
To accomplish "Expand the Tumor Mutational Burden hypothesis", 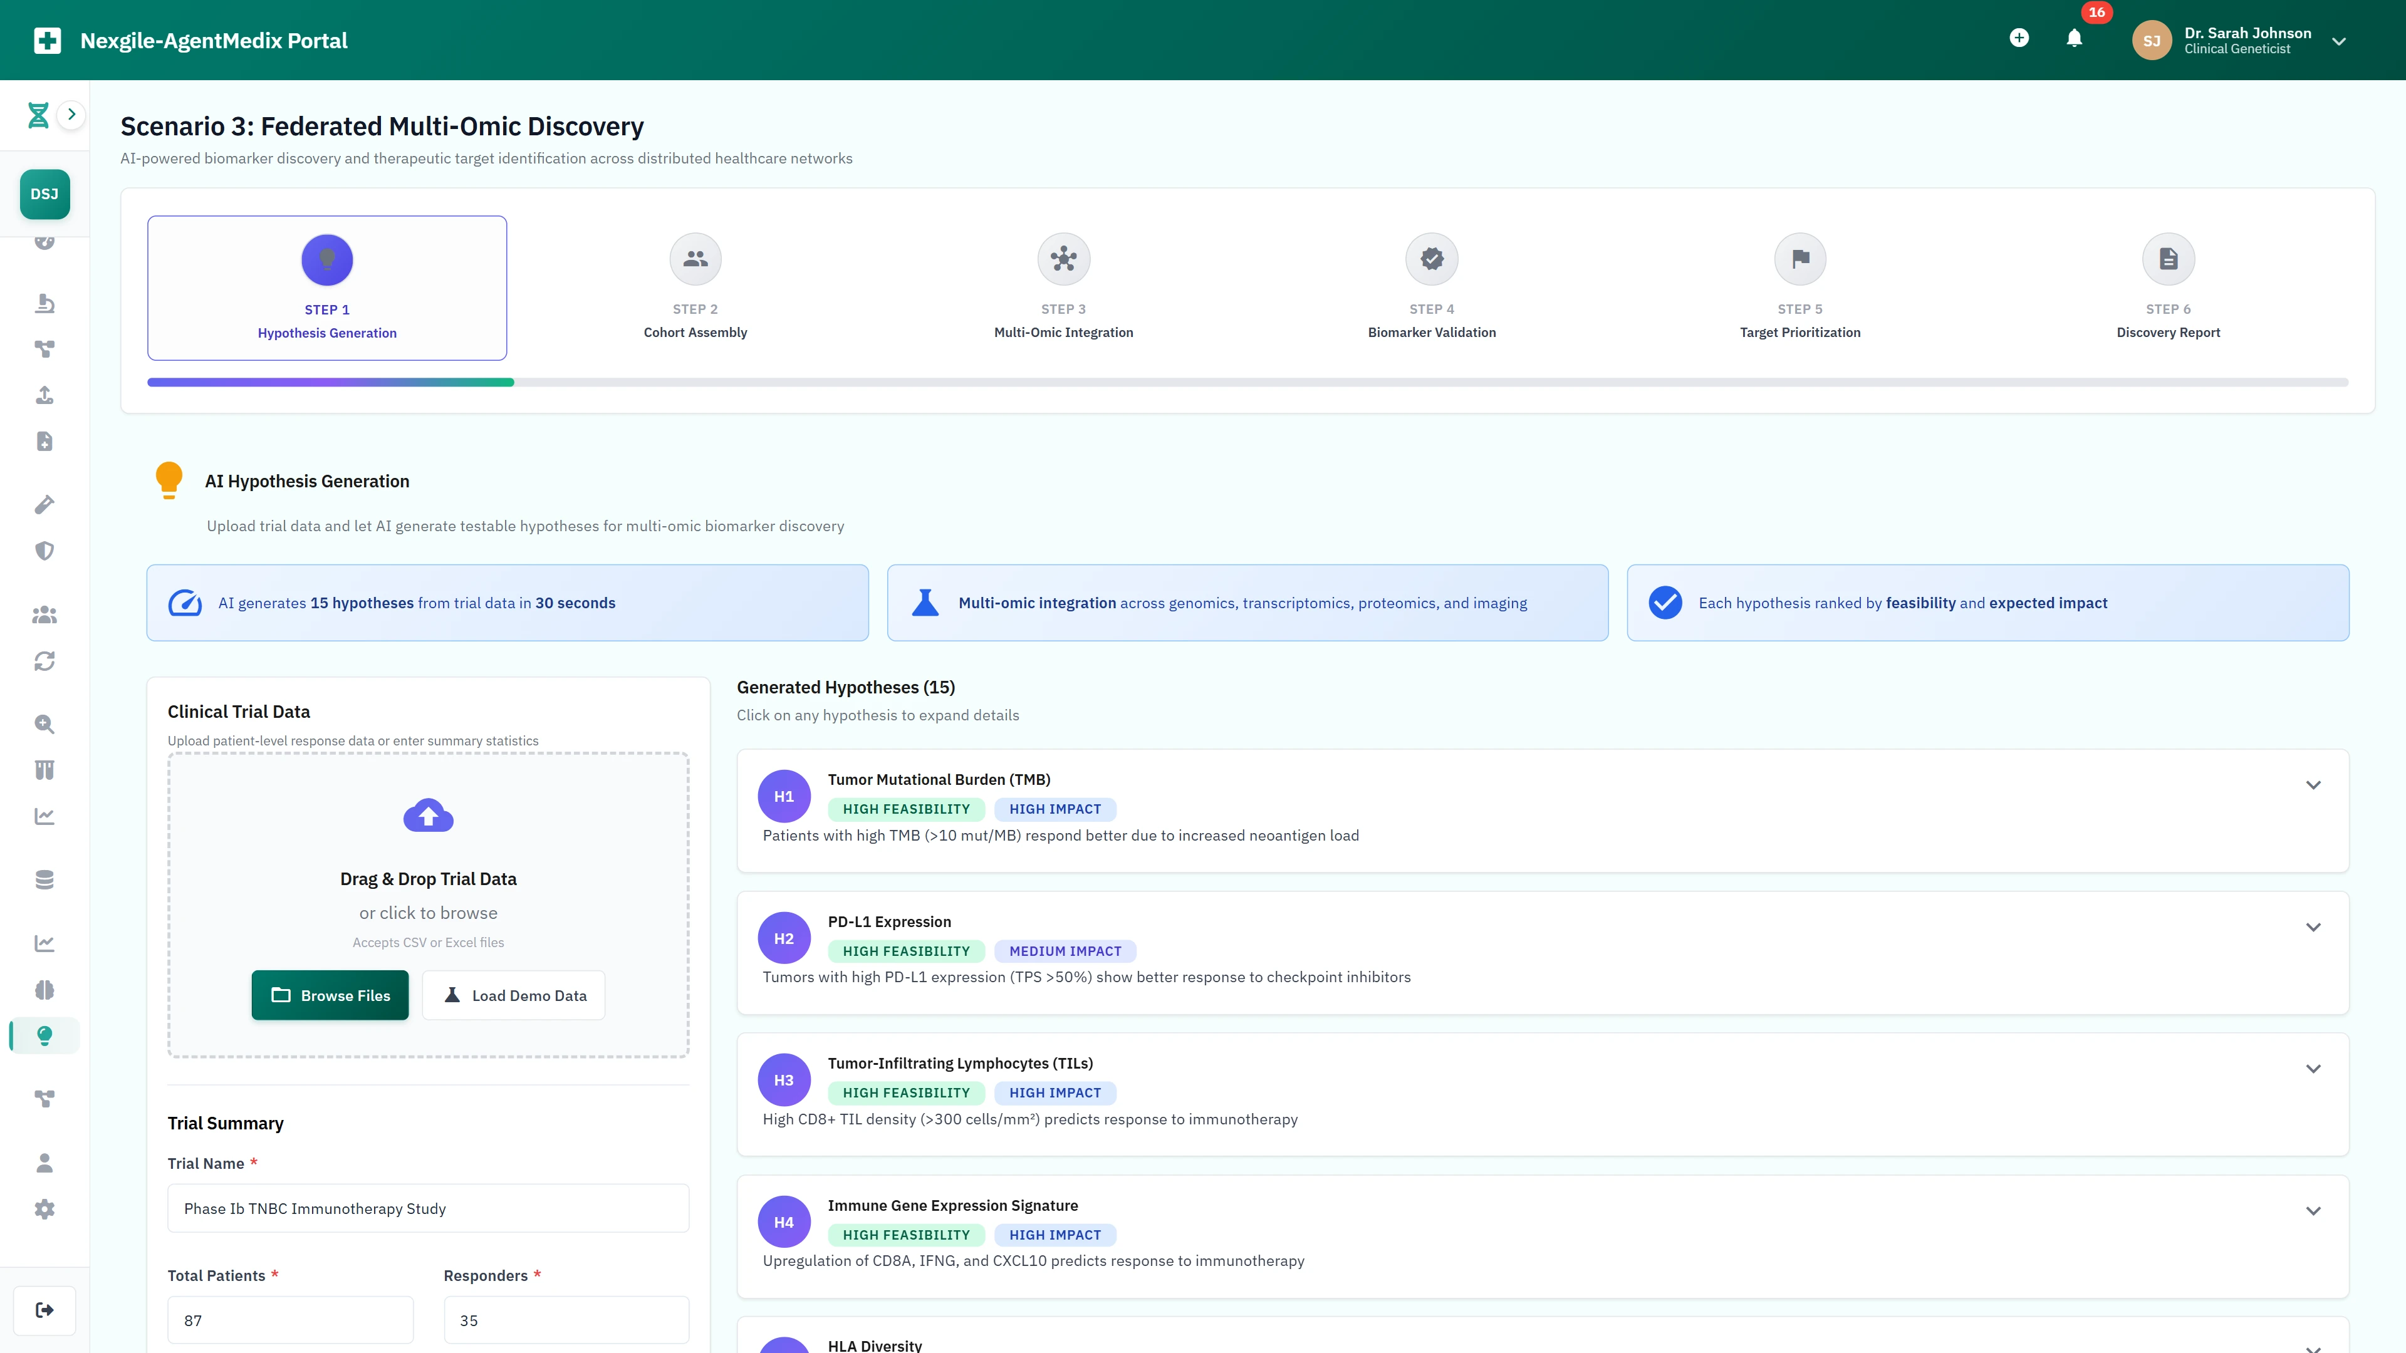I will tap(2313, 785).
